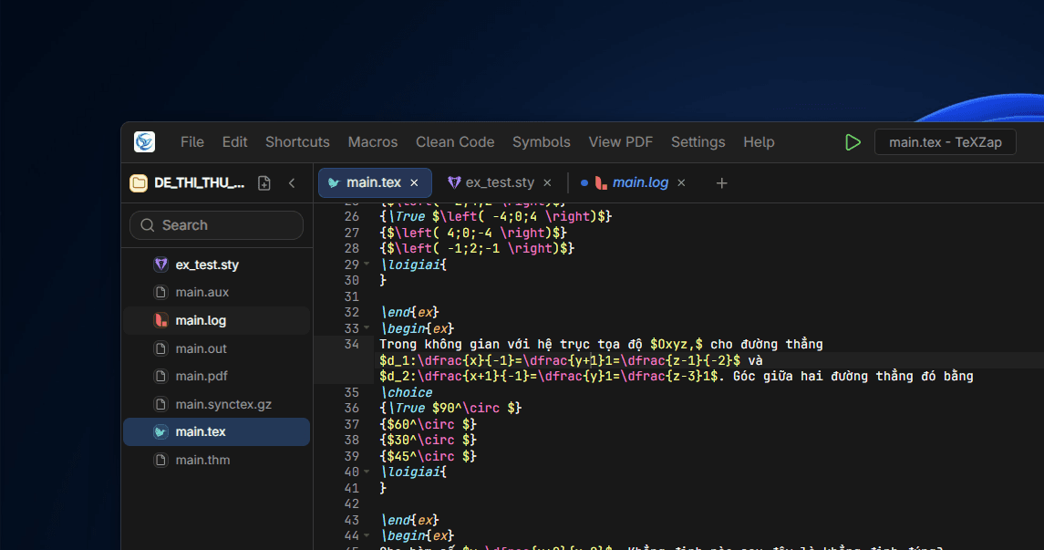Viewport: 1044px width, 550px height.
Task: Click the {$60^\circ $} text on line 37
Action: (429, 424)
